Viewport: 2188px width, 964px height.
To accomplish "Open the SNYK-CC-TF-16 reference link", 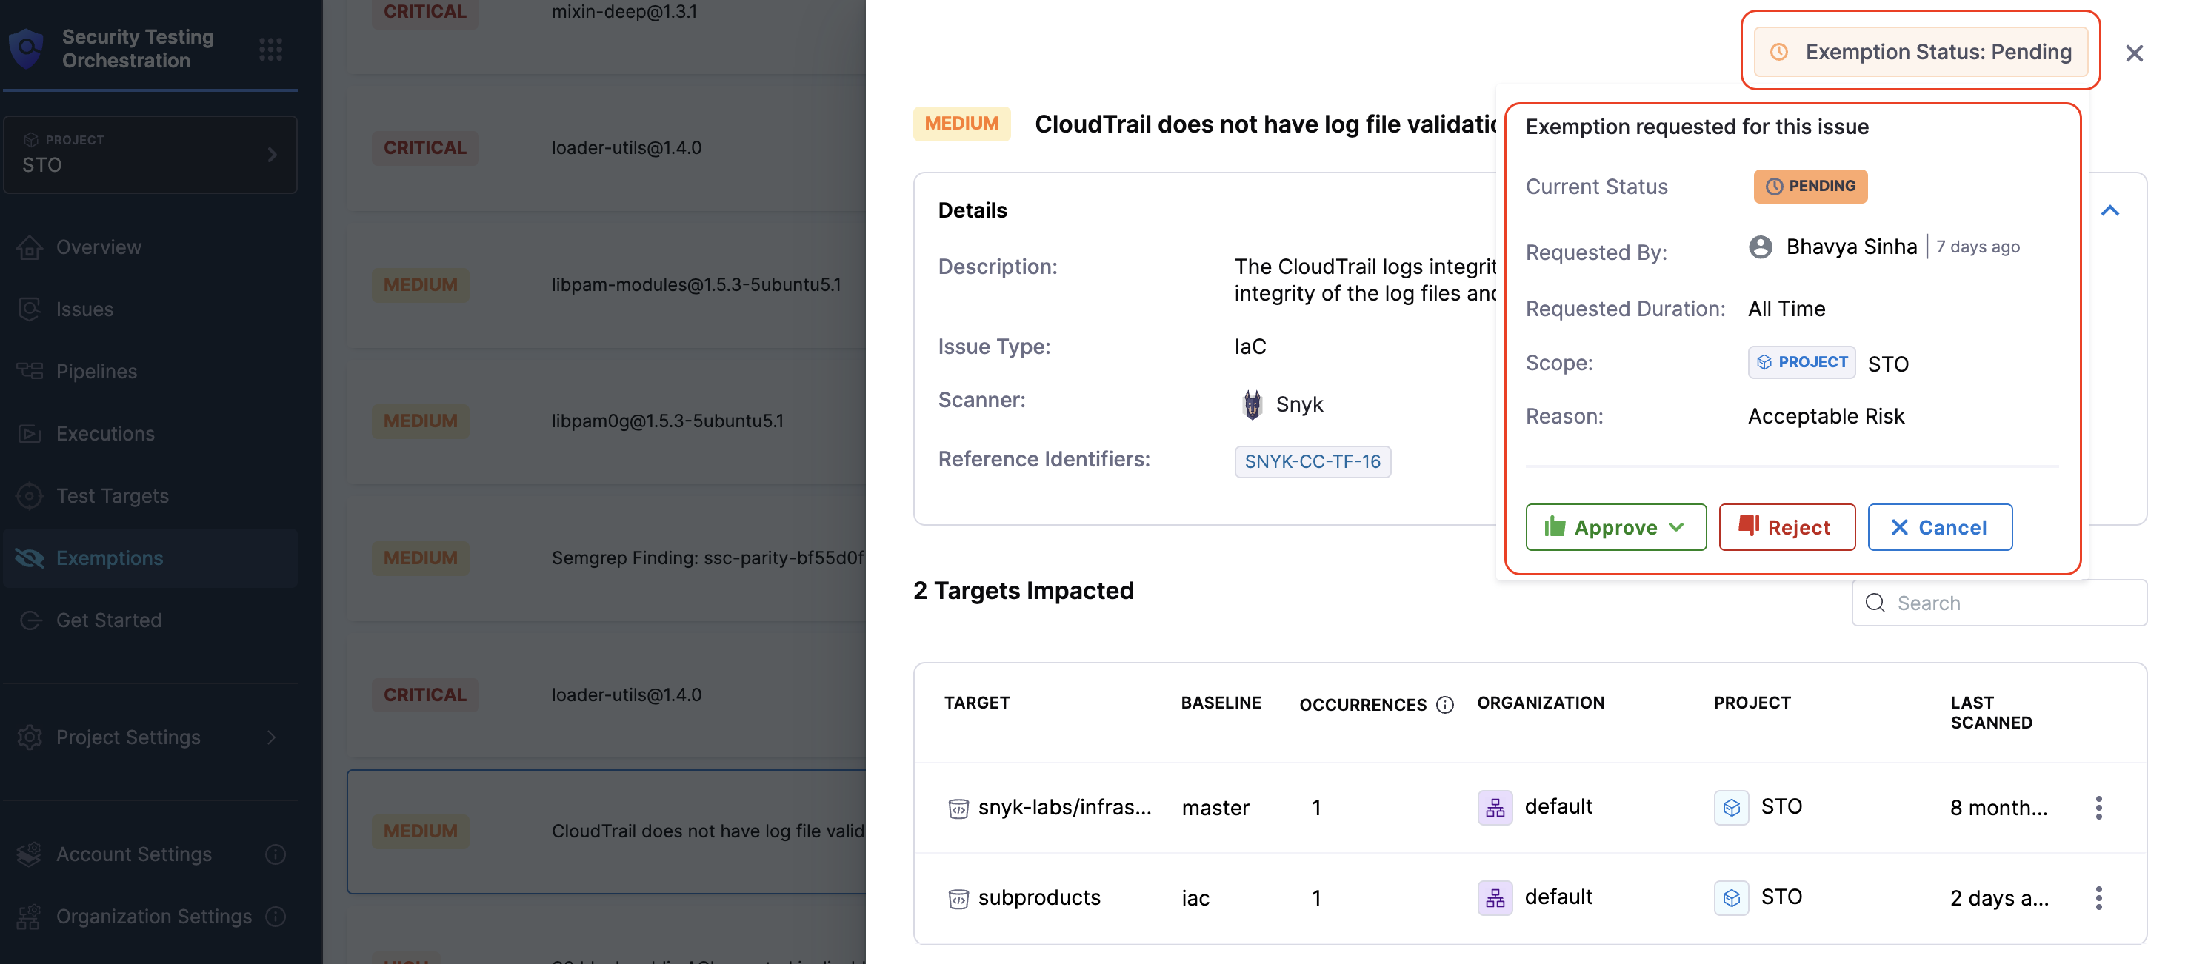I will coord(1312,461).
